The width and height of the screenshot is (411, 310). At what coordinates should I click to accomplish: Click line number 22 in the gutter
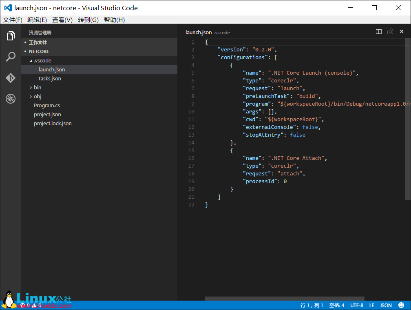coord(191,205)
